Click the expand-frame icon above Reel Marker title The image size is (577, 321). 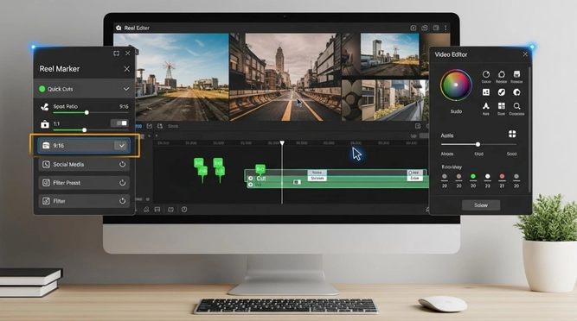click(116, 53)
